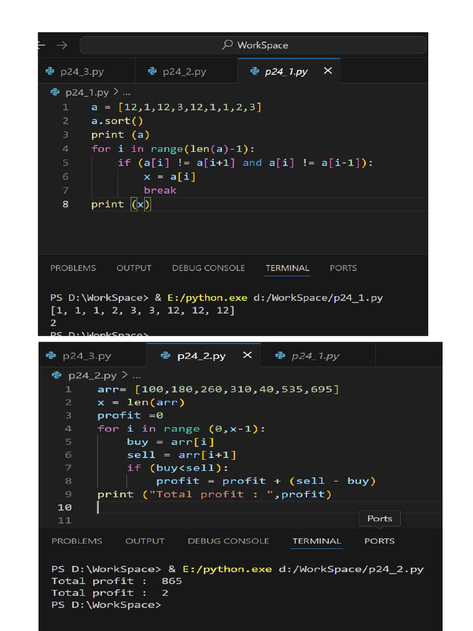The height and width of the screenshot is (631, 473).
Task: Click the 'break' statement on line 7
Action: tap(160, 190)
